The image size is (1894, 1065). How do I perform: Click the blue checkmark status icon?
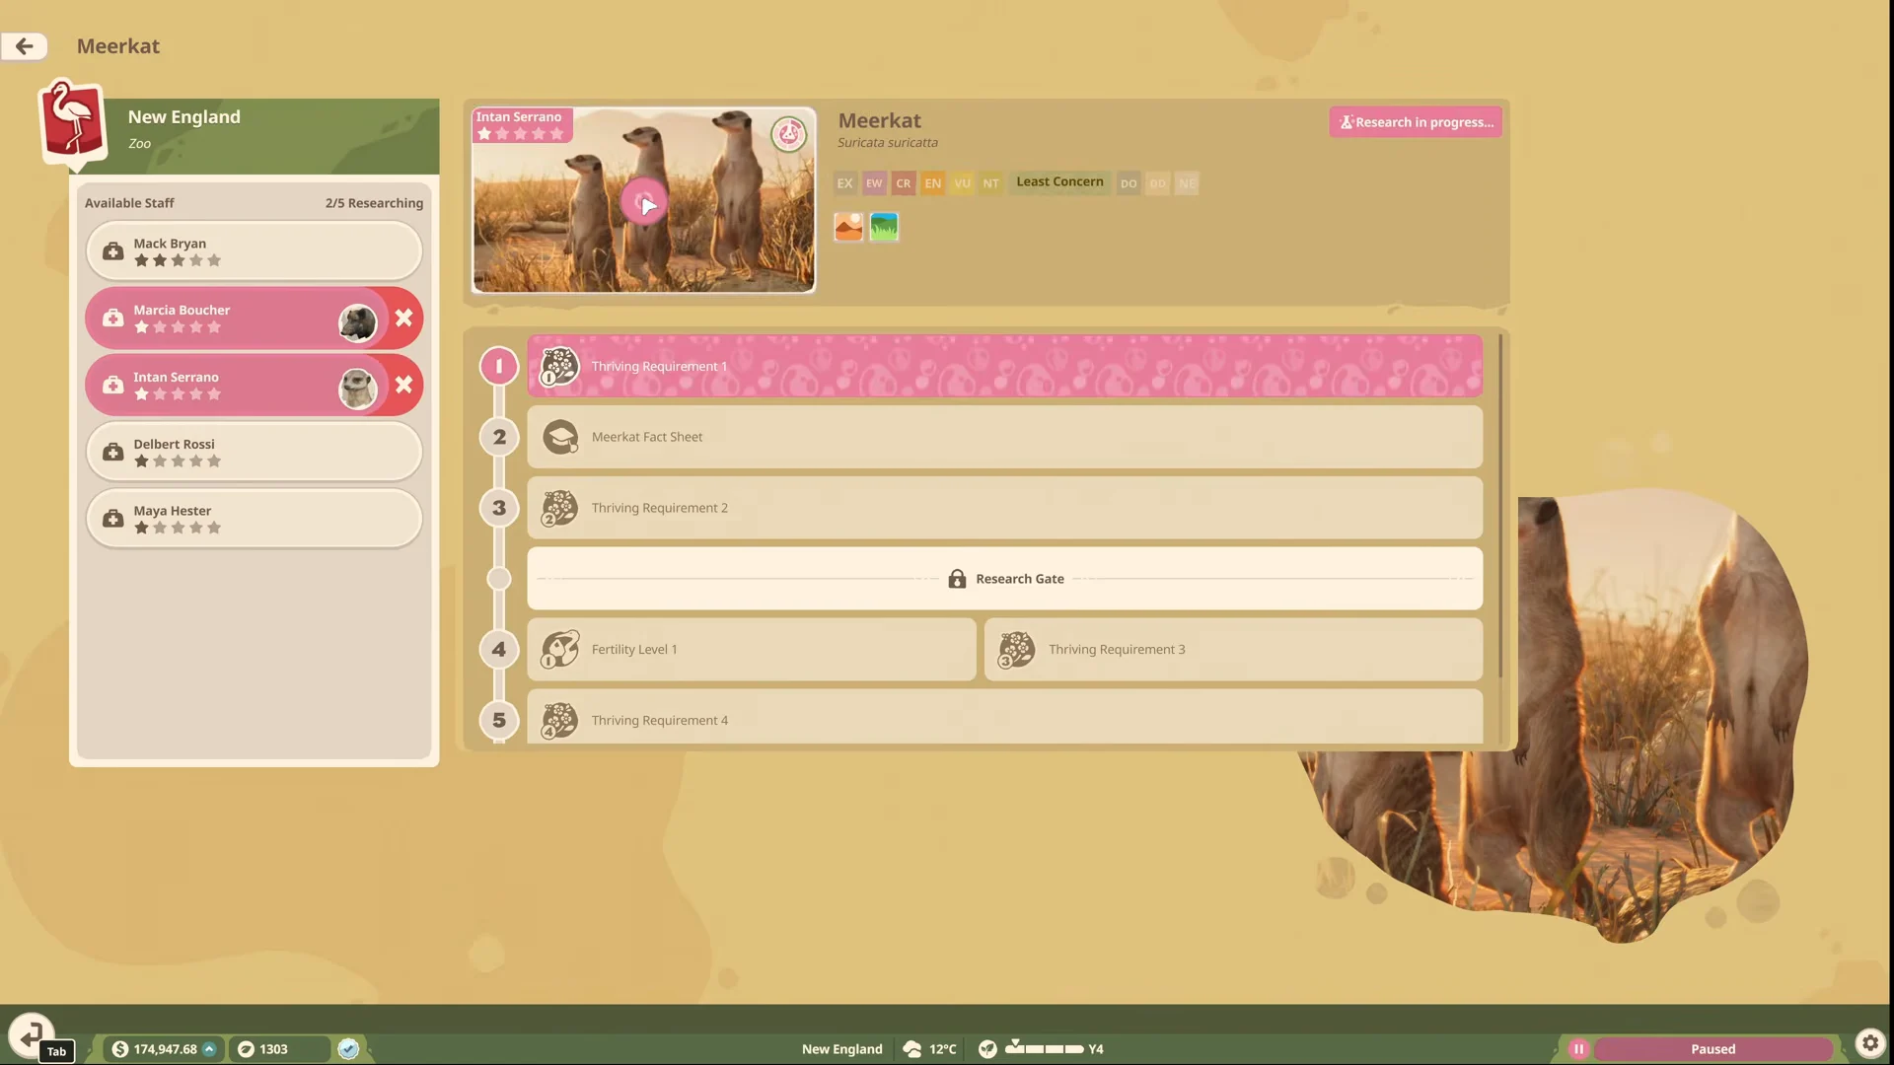[x=348, y=1049]
